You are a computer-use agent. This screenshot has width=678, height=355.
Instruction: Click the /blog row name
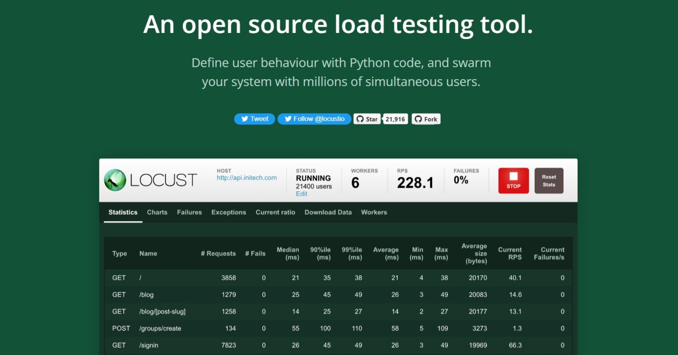(x=146, y=294)
